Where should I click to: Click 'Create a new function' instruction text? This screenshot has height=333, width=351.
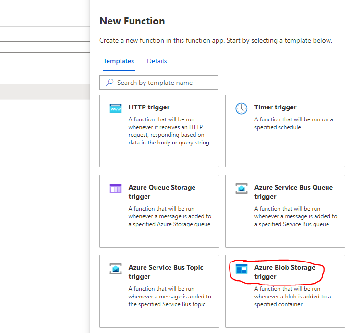click(216, 40)
